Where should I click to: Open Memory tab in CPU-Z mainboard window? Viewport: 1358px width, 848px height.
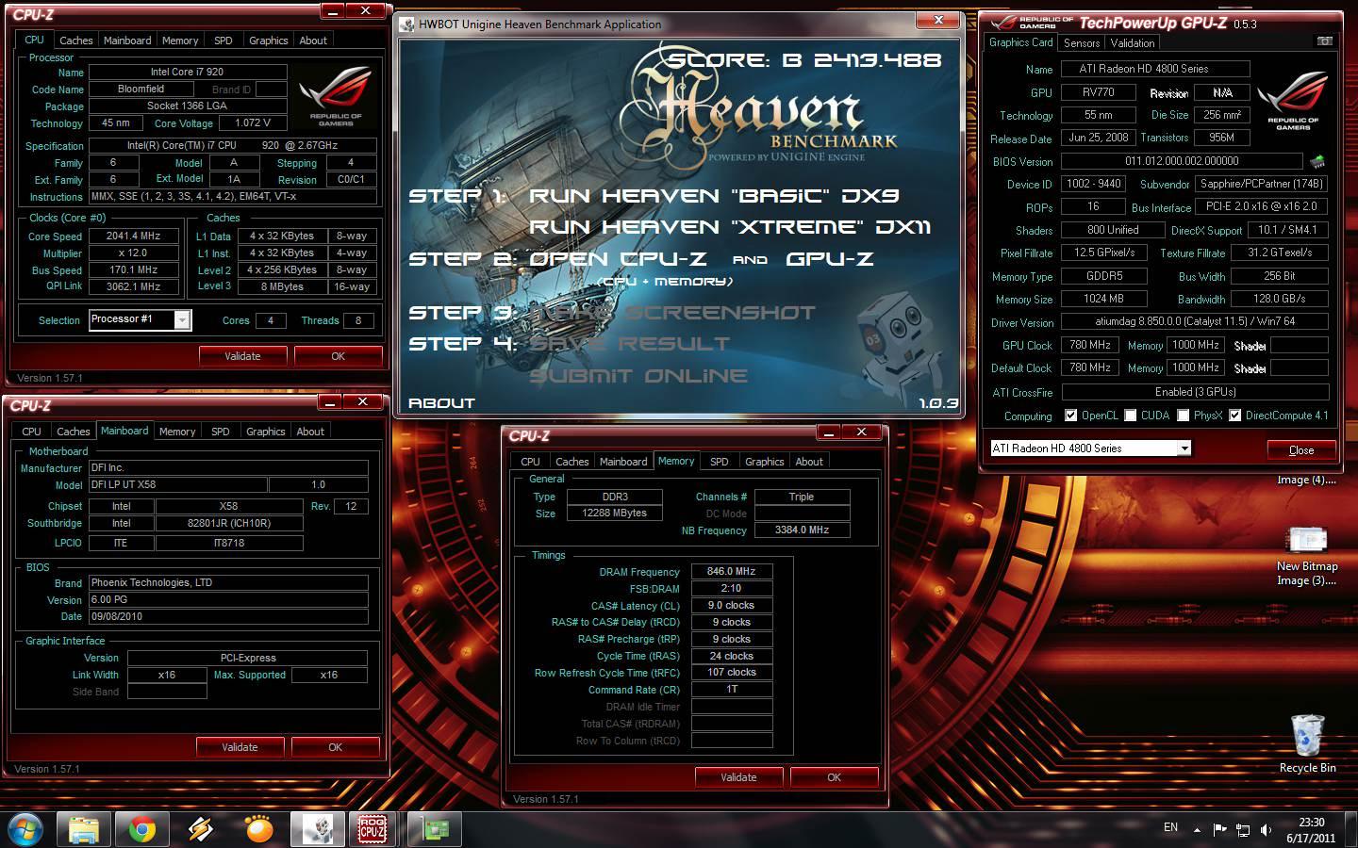pyautogui.click(x=177, y=432)
